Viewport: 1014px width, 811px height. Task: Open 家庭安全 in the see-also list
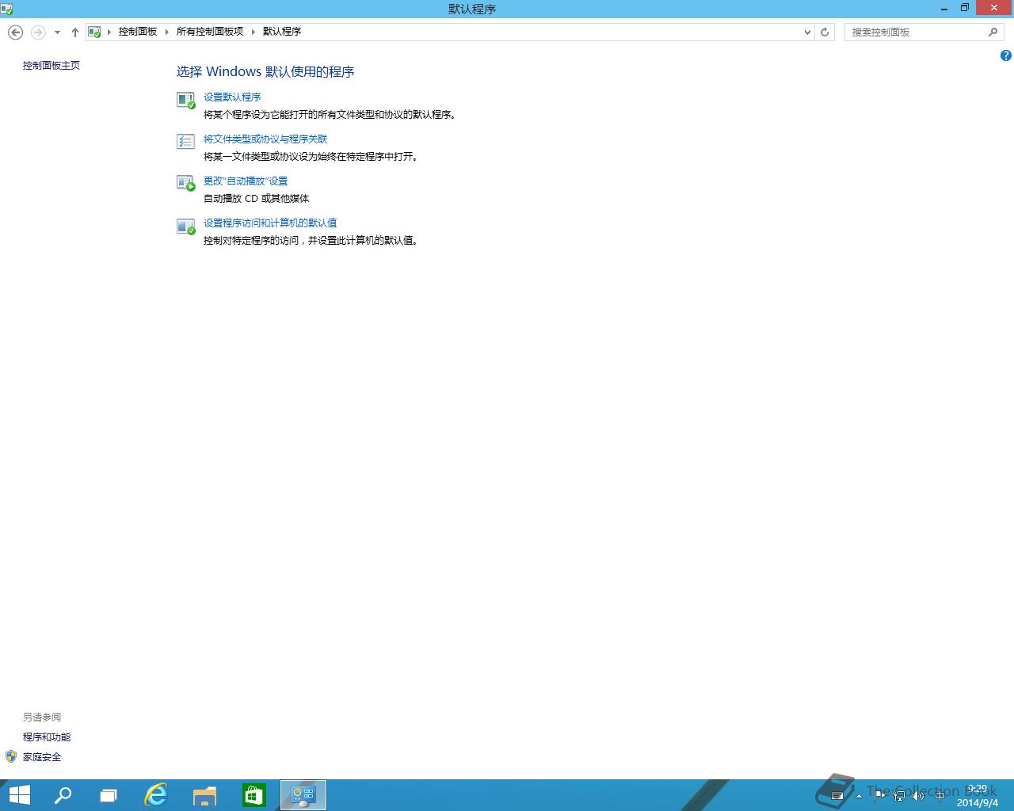[x=42, y=756]
